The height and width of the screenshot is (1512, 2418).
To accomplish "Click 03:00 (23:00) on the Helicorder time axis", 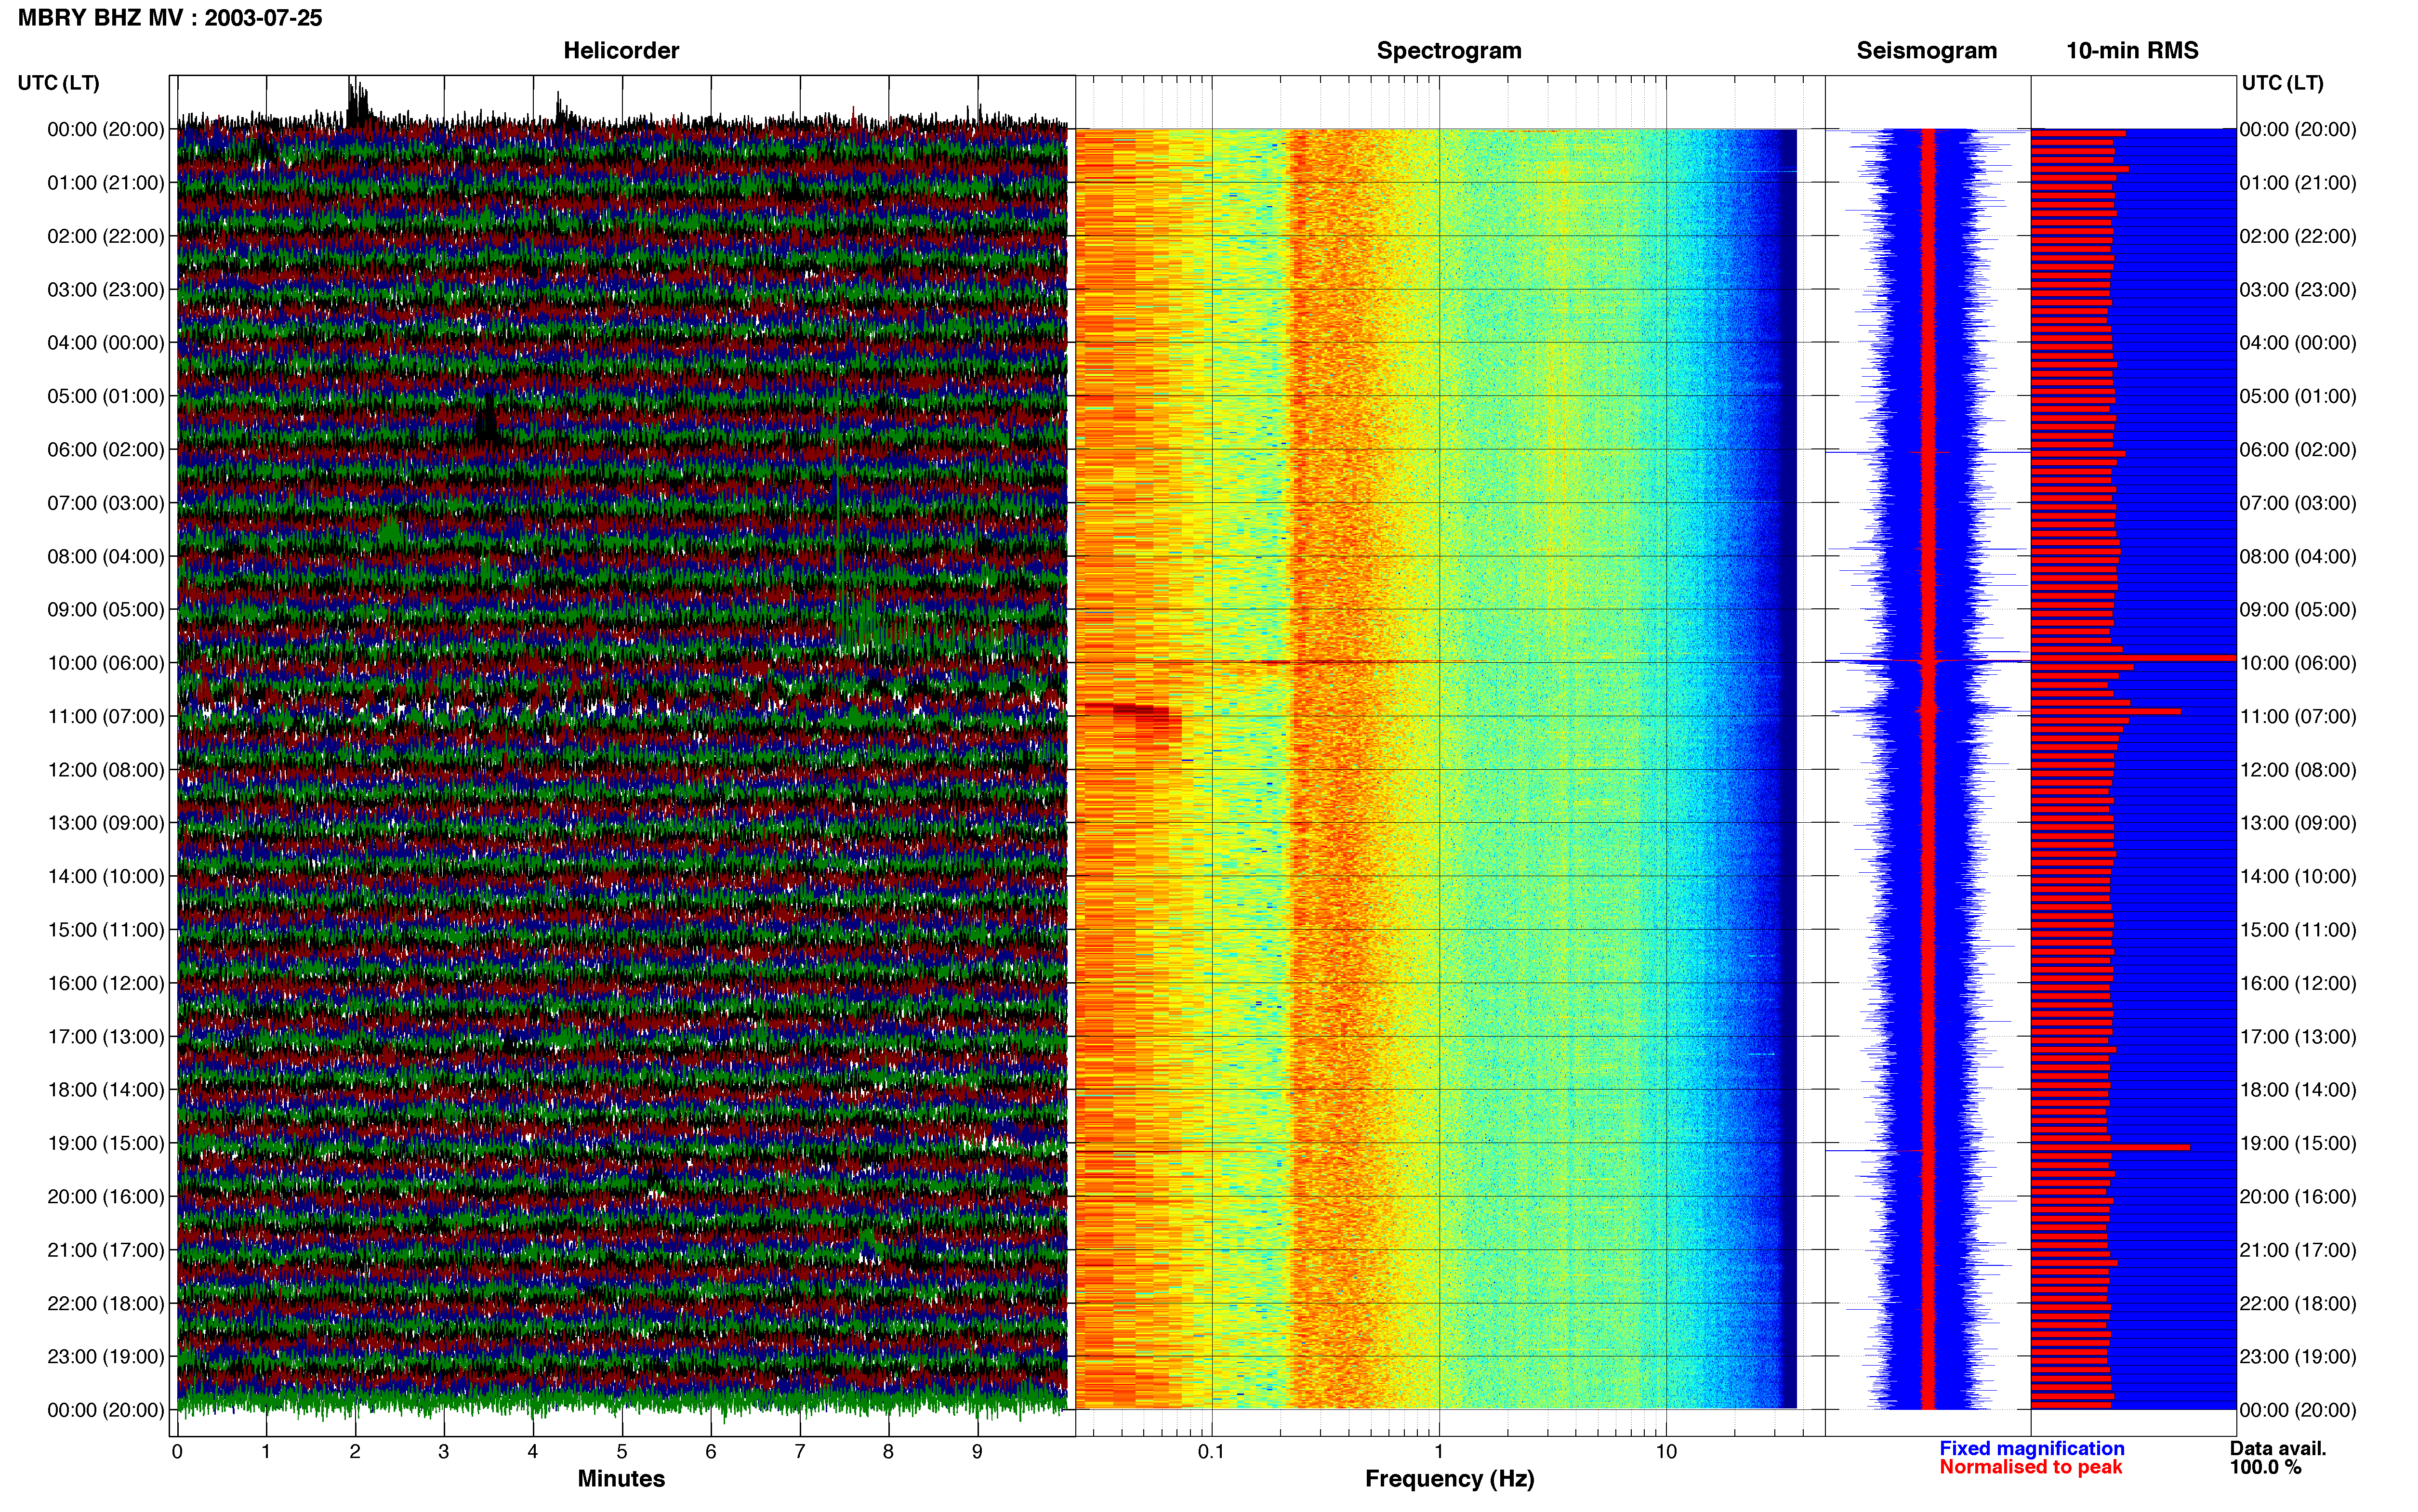I will (x=106, y=290).
